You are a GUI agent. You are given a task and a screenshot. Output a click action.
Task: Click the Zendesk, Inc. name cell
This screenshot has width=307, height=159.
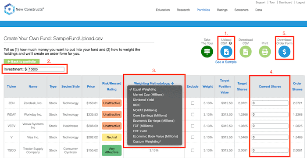33,103
